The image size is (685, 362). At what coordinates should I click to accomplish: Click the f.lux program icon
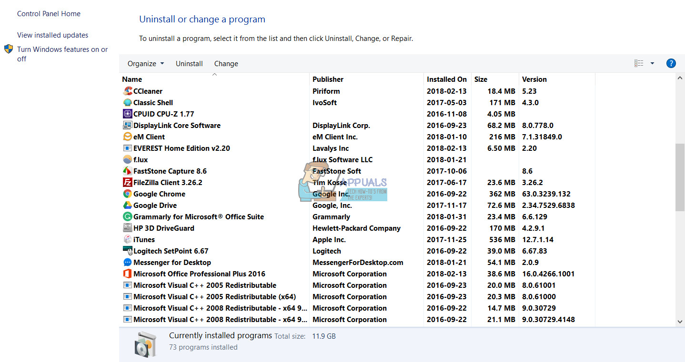pos(127,159)
